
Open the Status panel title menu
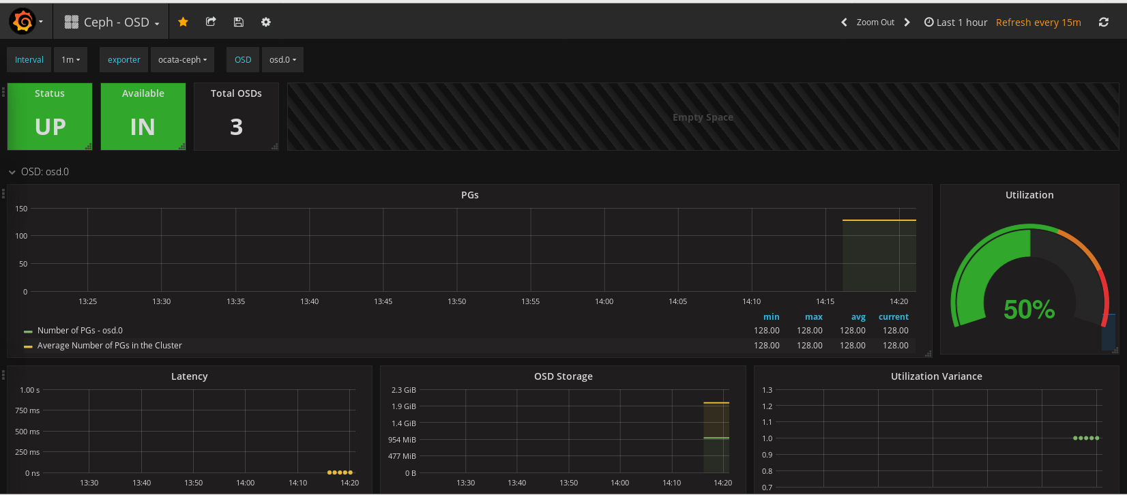(x=50, y=93)
